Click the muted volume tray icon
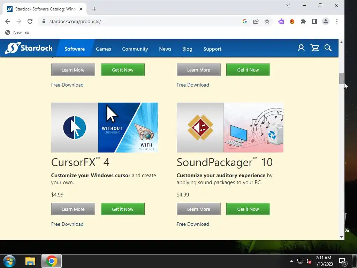This screenshot has width=357, height=268. (308, 261)
